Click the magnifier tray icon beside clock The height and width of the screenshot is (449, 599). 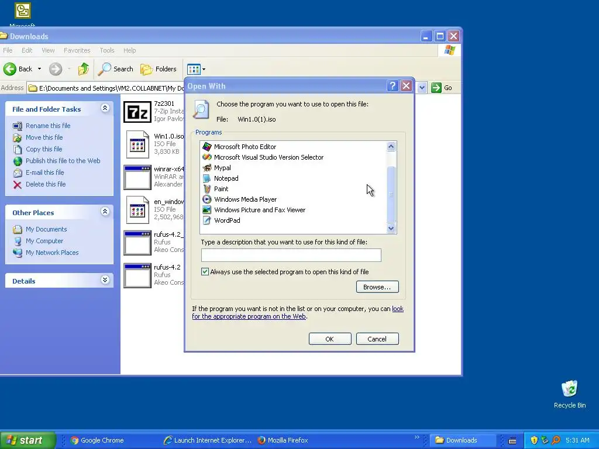coord(556,440)
